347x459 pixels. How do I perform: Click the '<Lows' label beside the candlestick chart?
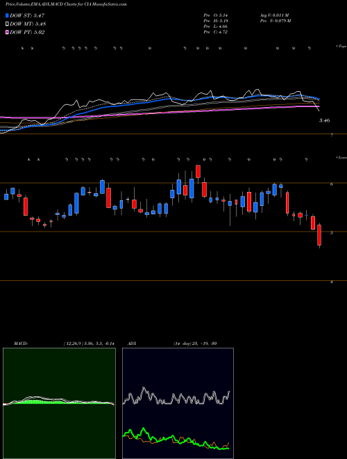pyautogui.click(x=341, y=157)
